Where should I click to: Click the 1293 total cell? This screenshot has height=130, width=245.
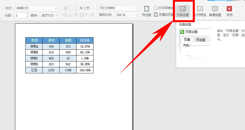tap(51, 70)
